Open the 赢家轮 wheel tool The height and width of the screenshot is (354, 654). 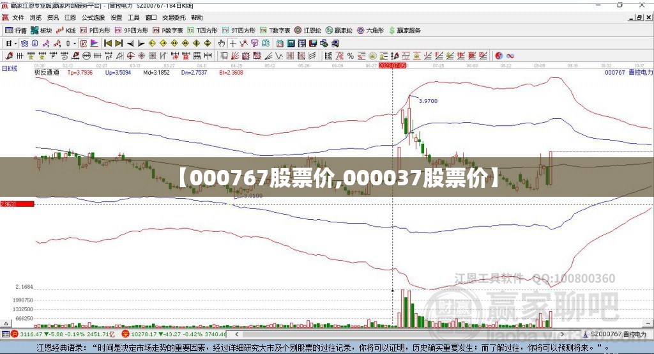pos(338,31)
